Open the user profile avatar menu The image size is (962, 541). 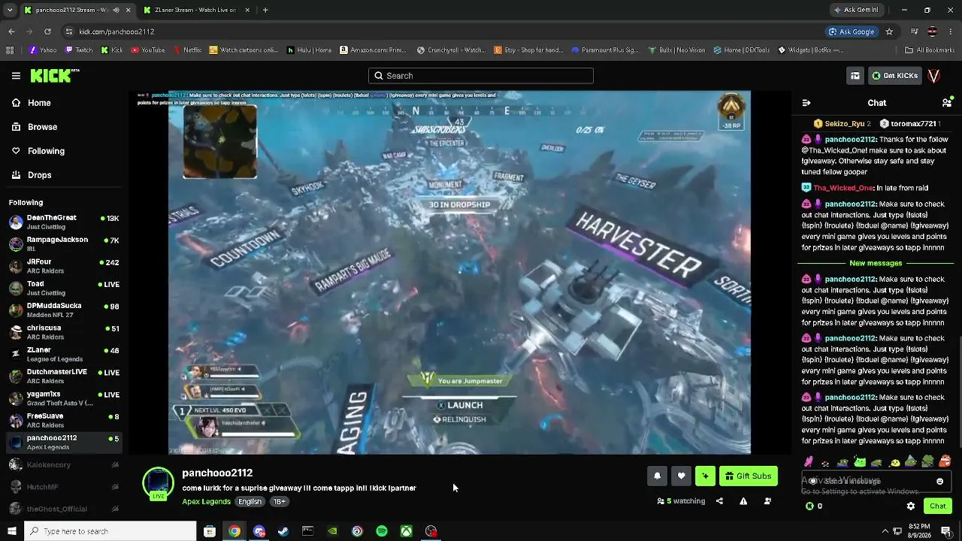(934, 76)
